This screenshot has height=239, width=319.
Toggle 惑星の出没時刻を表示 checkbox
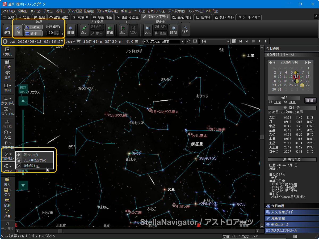[x=270, y=112]
